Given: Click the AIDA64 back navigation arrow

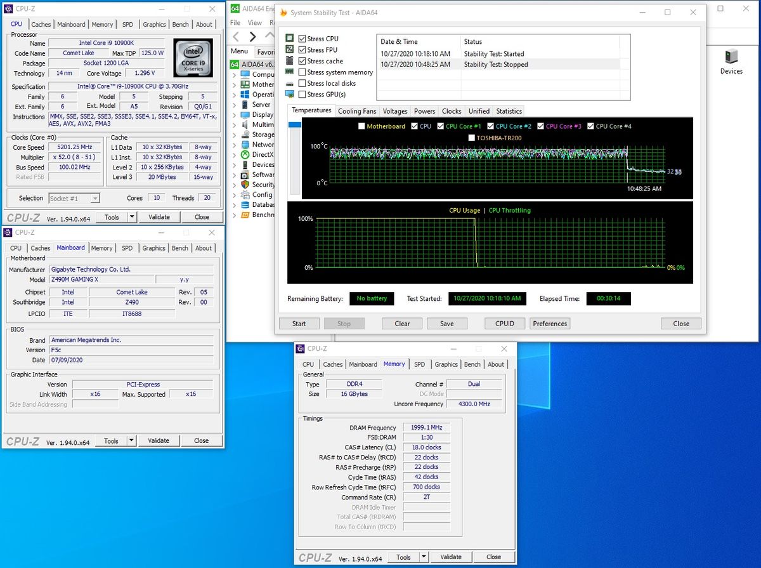Looking at the screenshot, I should (236, 37).
